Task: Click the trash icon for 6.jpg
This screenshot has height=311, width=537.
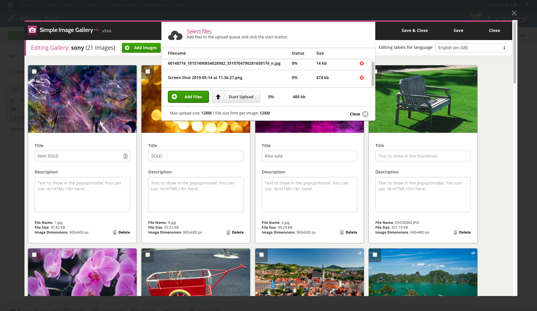Action: click(342, 232)
